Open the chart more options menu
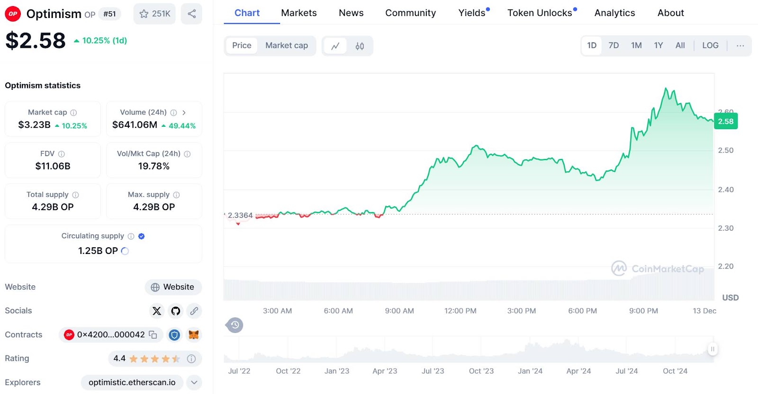Viewport: 758px width, 394px height. [x=740, y=45]
